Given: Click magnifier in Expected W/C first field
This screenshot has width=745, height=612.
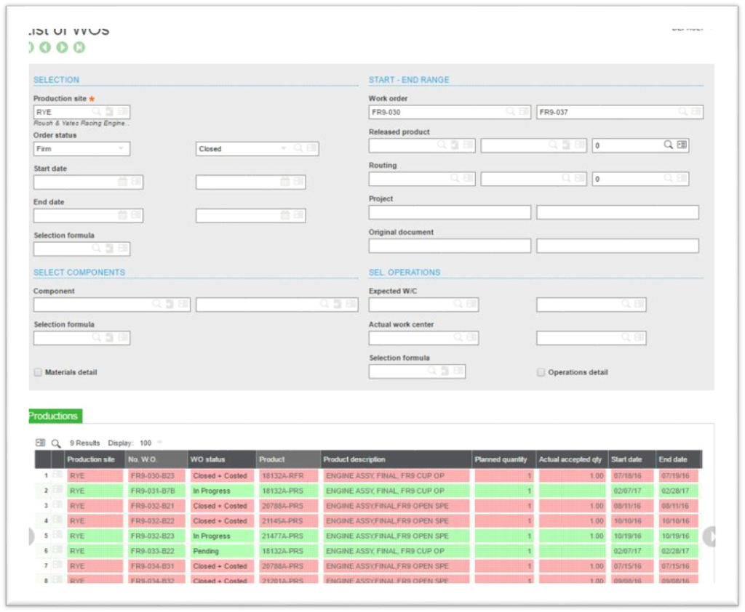Looking at the screenshot, I should [x=458, y=305].
